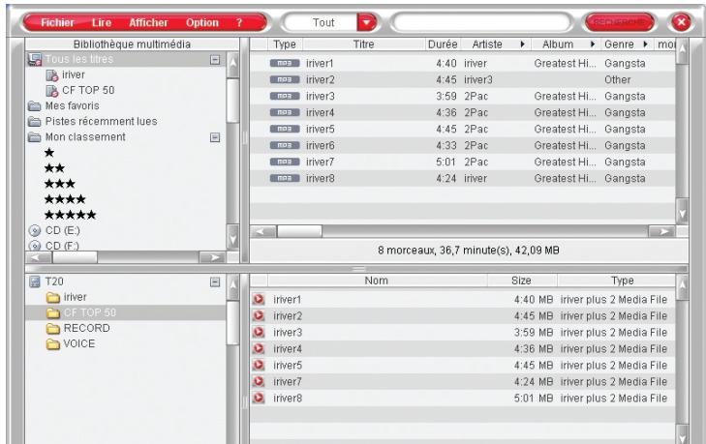Sort device files by Nom header

pyautogui.click(x=378, y=281)
